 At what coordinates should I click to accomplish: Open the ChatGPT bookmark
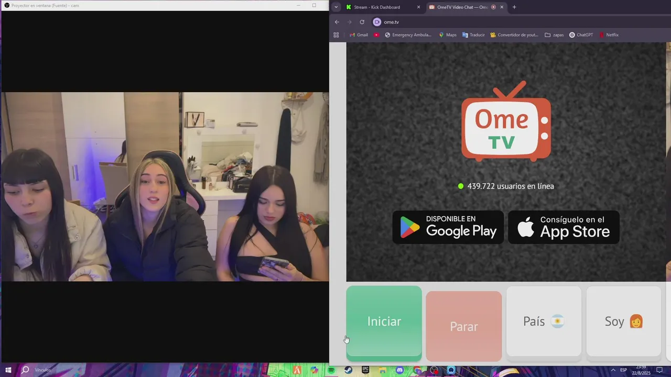(581, 35)
